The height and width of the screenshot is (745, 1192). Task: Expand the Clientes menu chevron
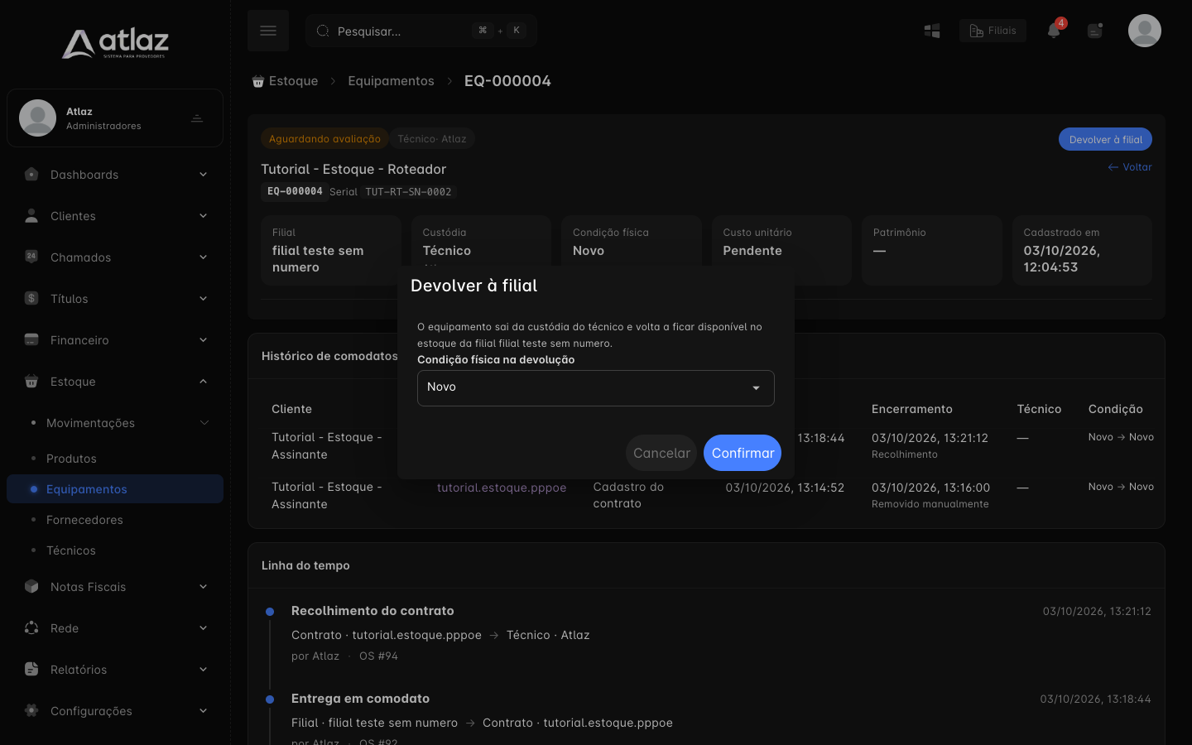point(203,216)
